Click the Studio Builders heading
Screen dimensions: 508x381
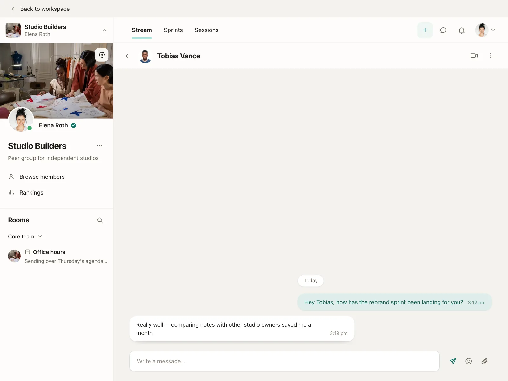(37, 146)
